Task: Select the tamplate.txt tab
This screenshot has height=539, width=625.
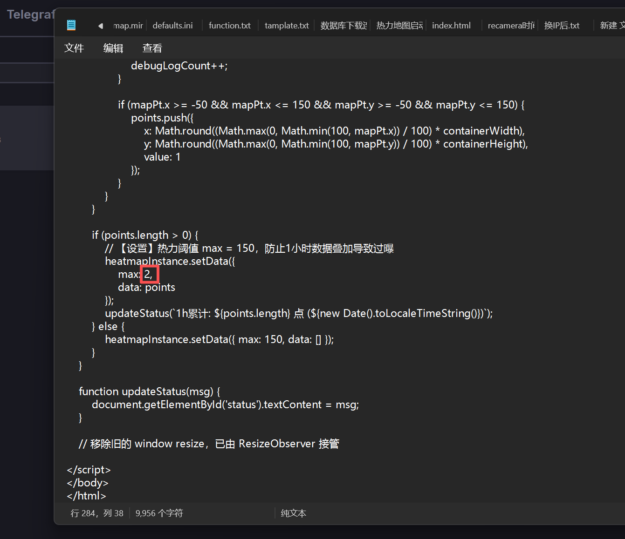Action: [x=287, y=26]
